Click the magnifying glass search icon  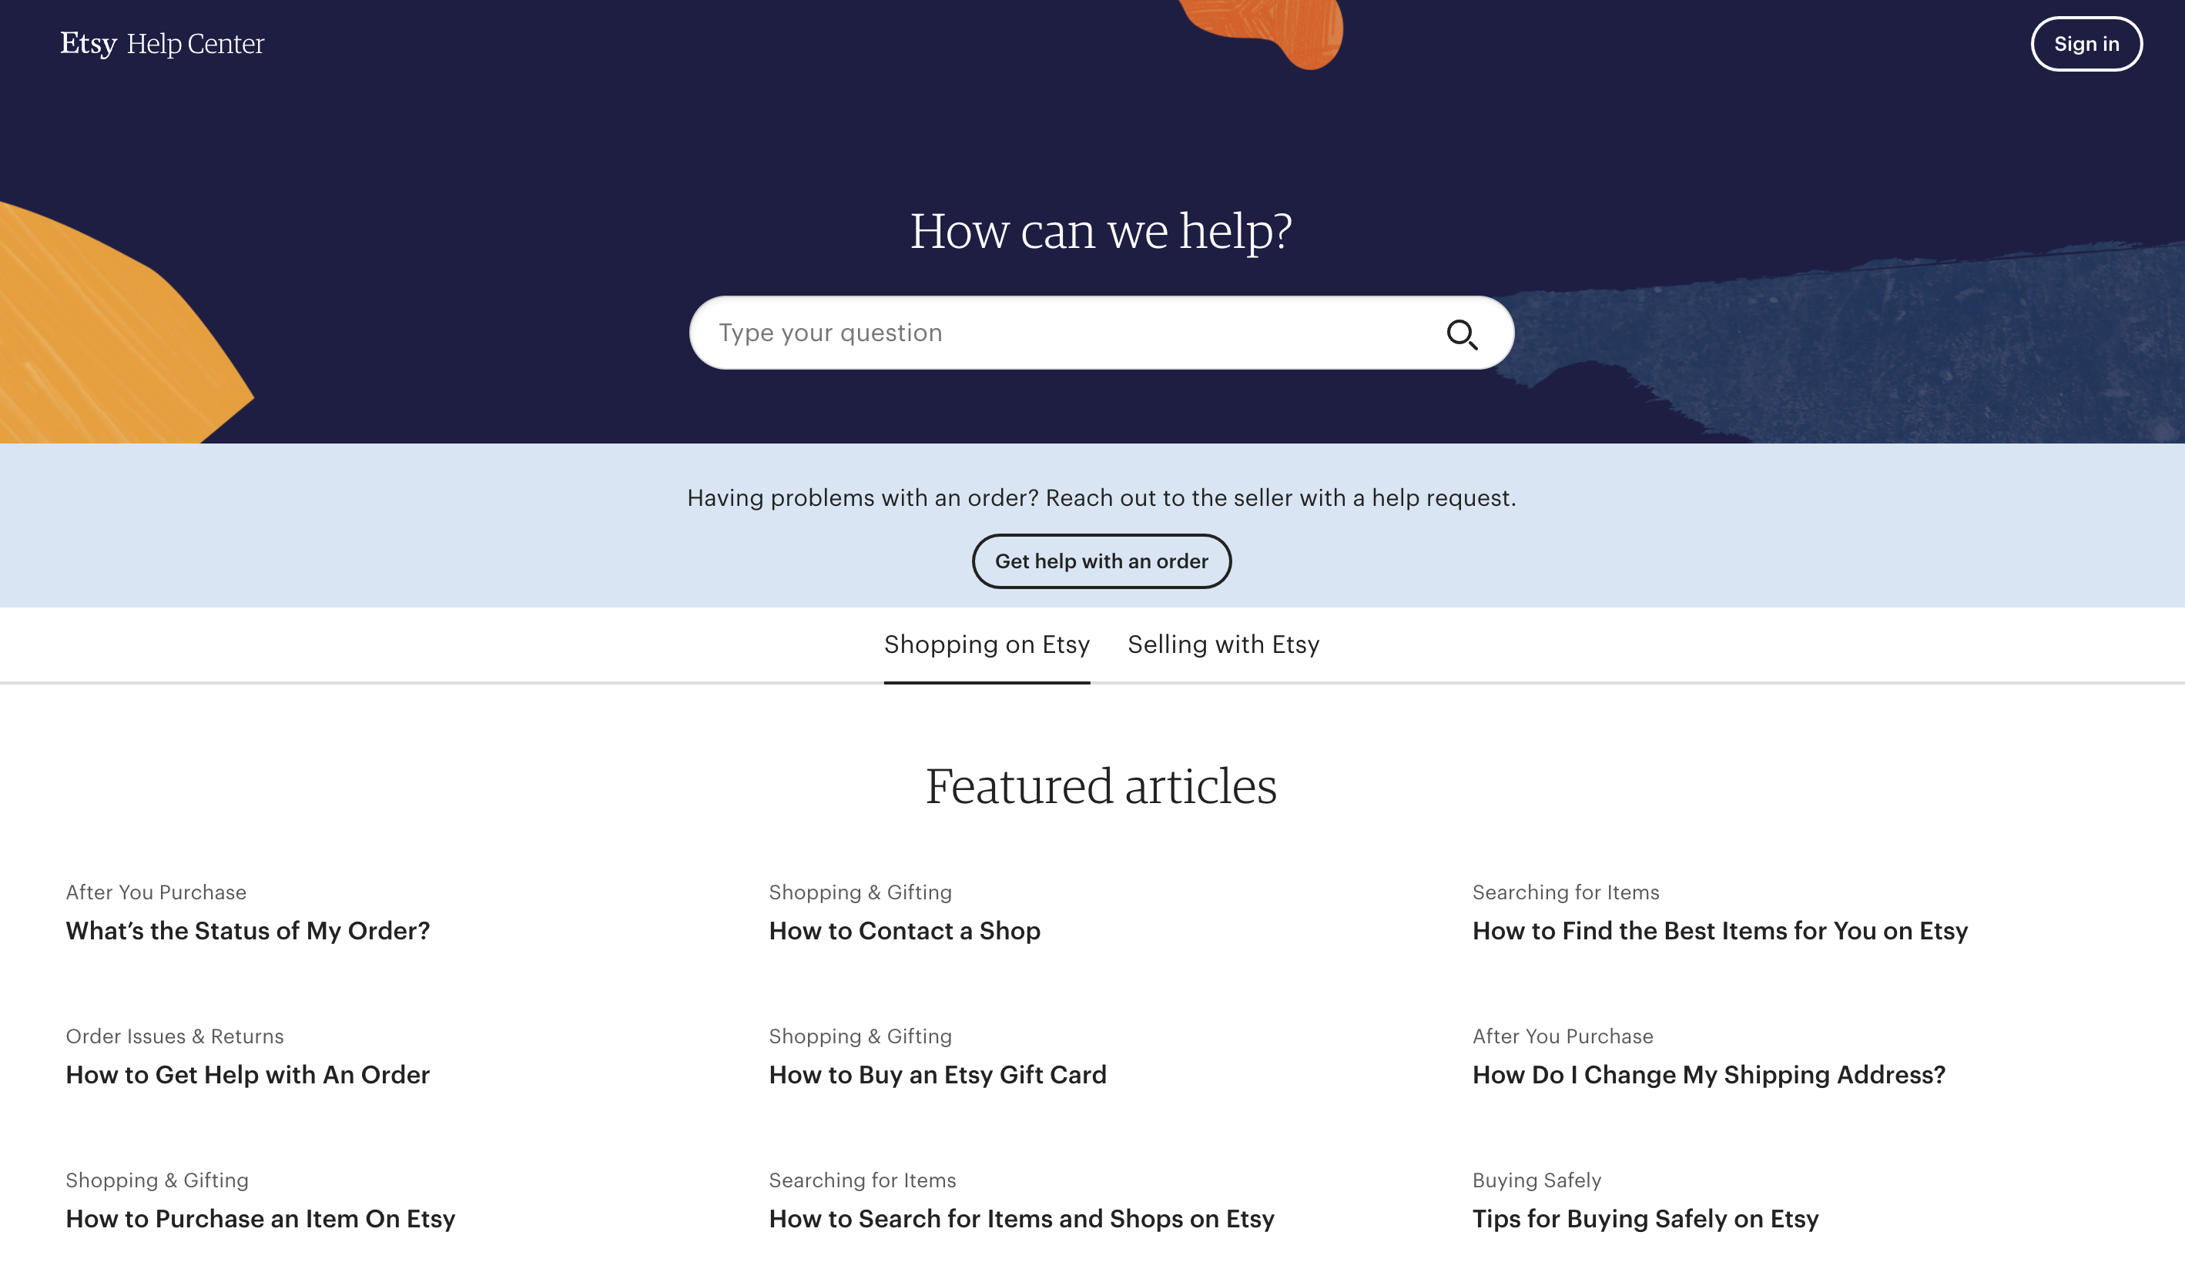[x=1461, y=333]
